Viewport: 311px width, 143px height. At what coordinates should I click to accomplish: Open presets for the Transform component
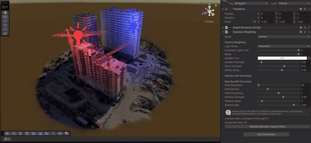click(x=305, y=9)
